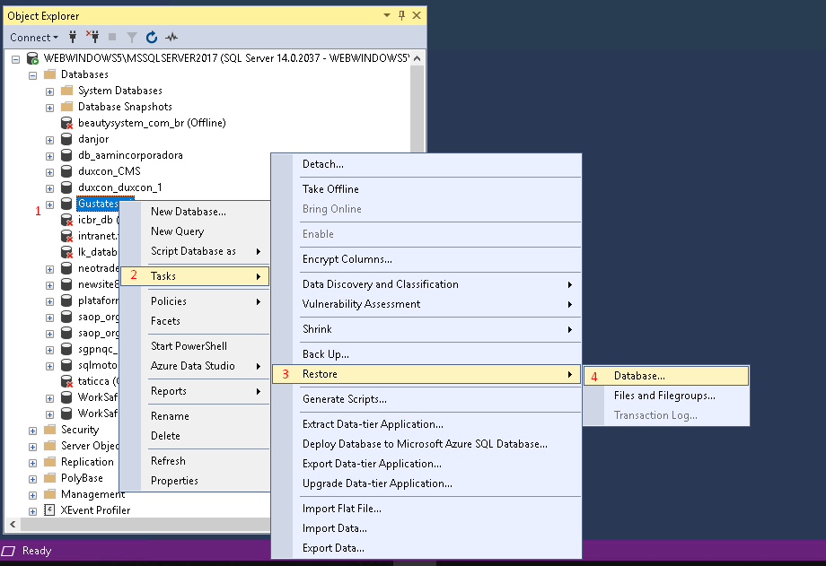
Task: Click Take Offline in the Tasks submenu
Action: tap(330, 189)
